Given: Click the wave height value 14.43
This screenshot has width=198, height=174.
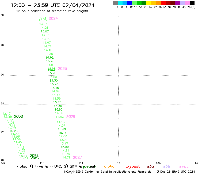Looking at the screenshot, I should (20, 147).
